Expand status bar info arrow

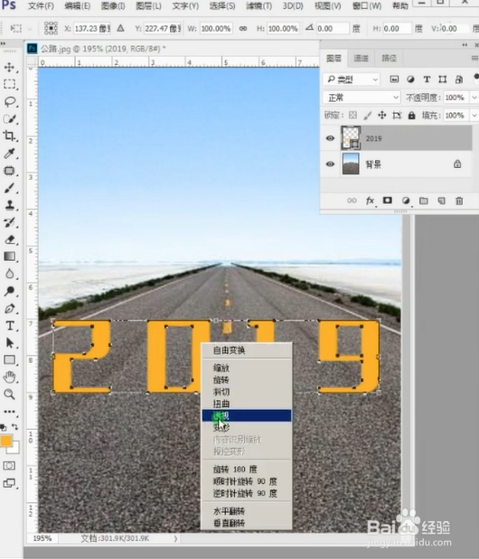pos(175,538)
